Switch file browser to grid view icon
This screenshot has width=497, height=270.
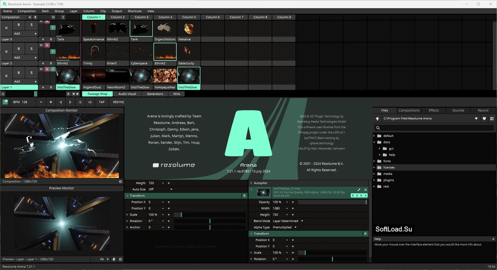coord(492,119)
